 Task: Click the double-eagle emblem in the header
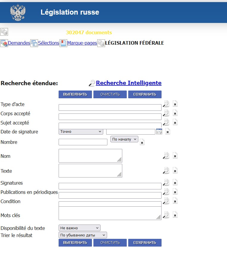point(18,13)
